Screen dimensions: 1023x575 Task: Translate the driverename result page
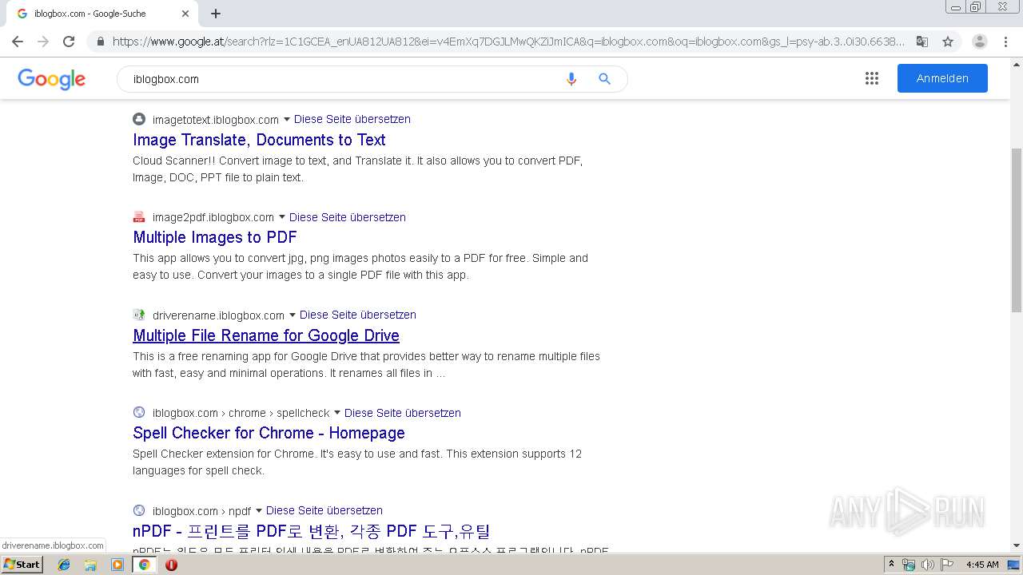[358, 315]
